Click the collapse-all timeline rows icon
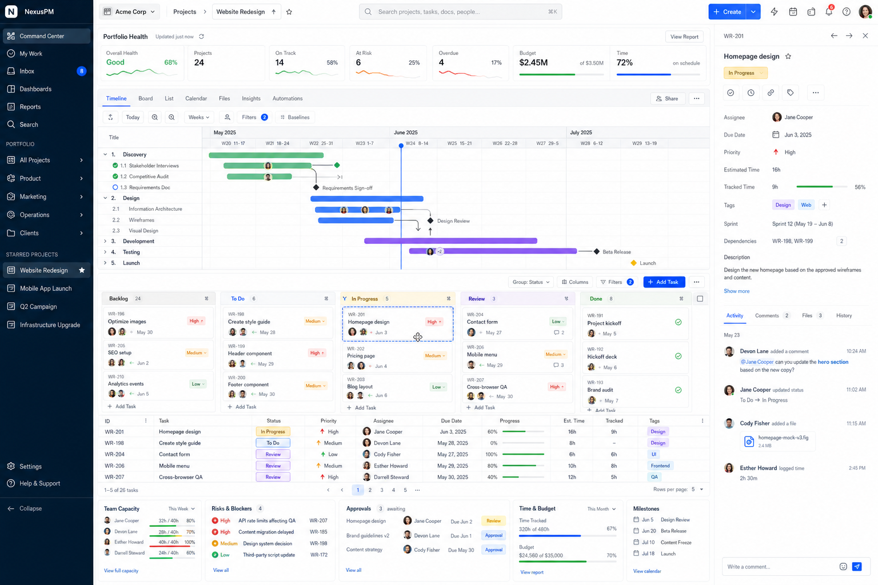Image resolution: width=878 pixels, height=585 pixels. (110, 117)
